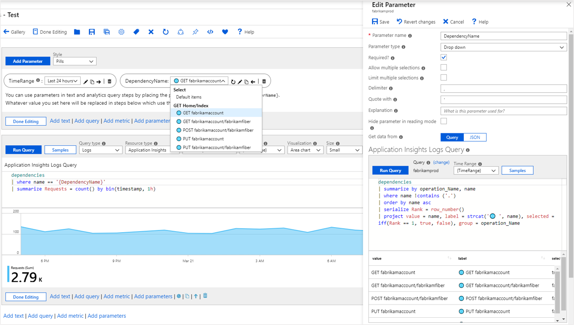Switch data source to JSON toggle
The height and width of the screenshot is (325, 574).
pos(475,137)
